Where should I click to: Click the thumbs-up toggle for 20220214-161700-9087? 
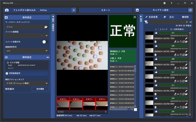[156, 99]
